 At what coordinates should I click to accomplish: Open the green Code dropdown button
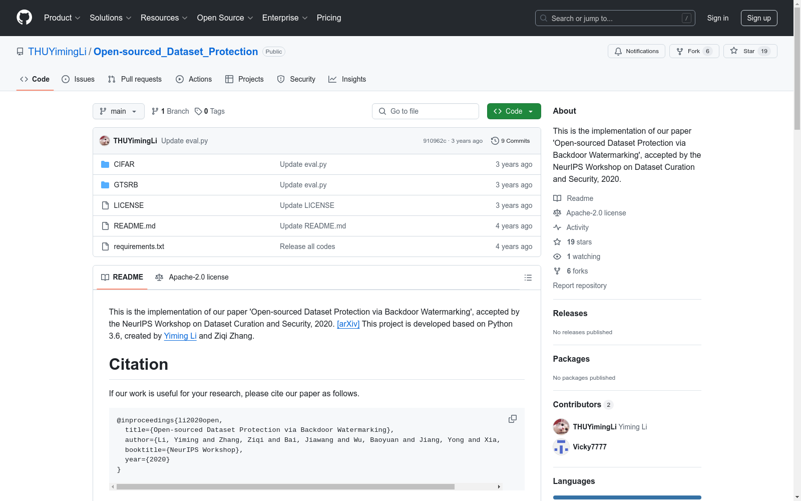pos(514,111)
